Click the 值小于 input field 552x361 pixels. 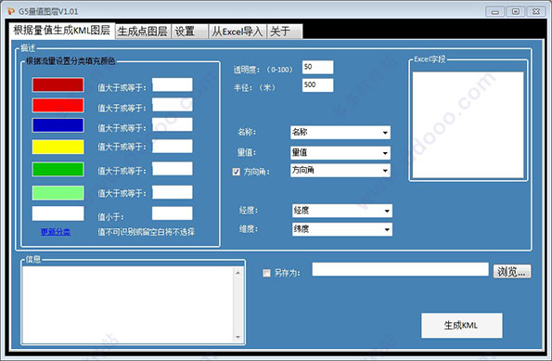pyautogui.click(x=173, y=213)
